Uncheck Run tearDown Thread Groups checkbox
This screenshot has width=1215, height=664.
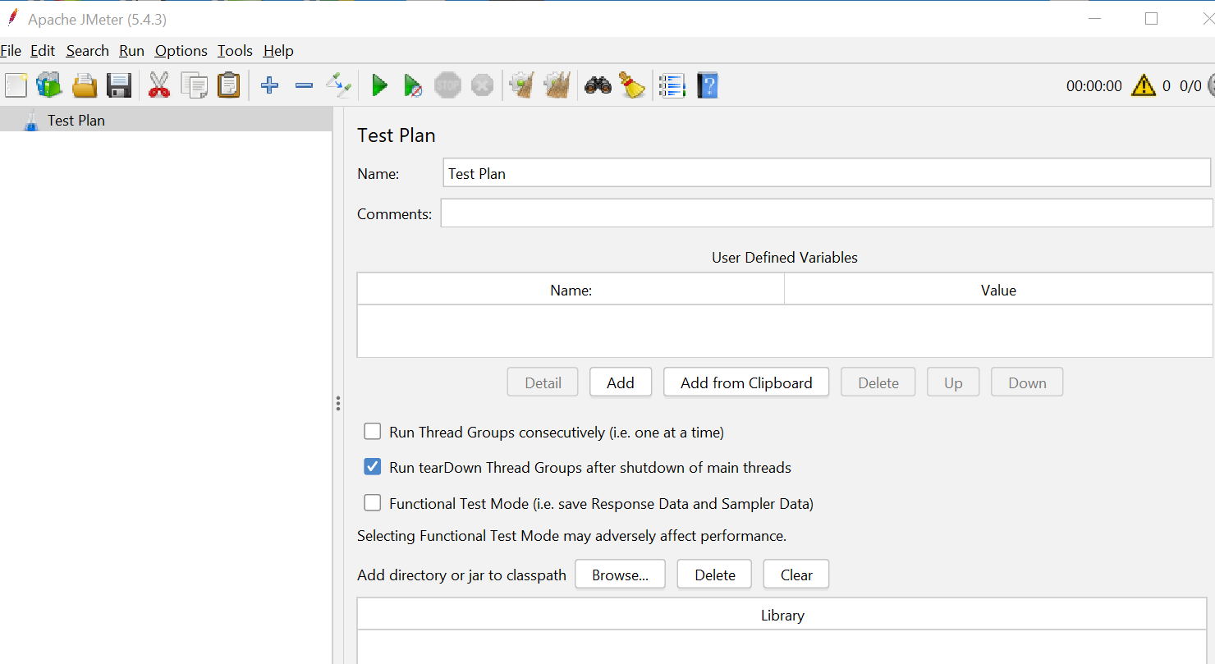[x=373, y=467]
